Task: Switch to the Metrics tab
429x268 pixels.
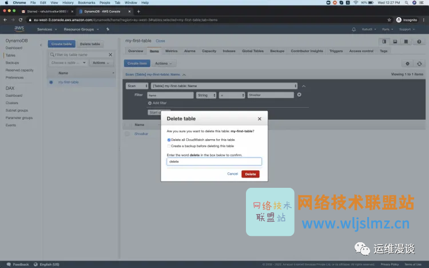Action: [171, 51]
